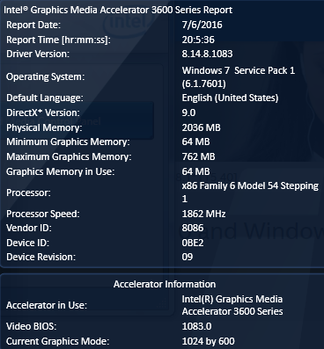Select Windows 7 Service Pack 1 text

239,70
